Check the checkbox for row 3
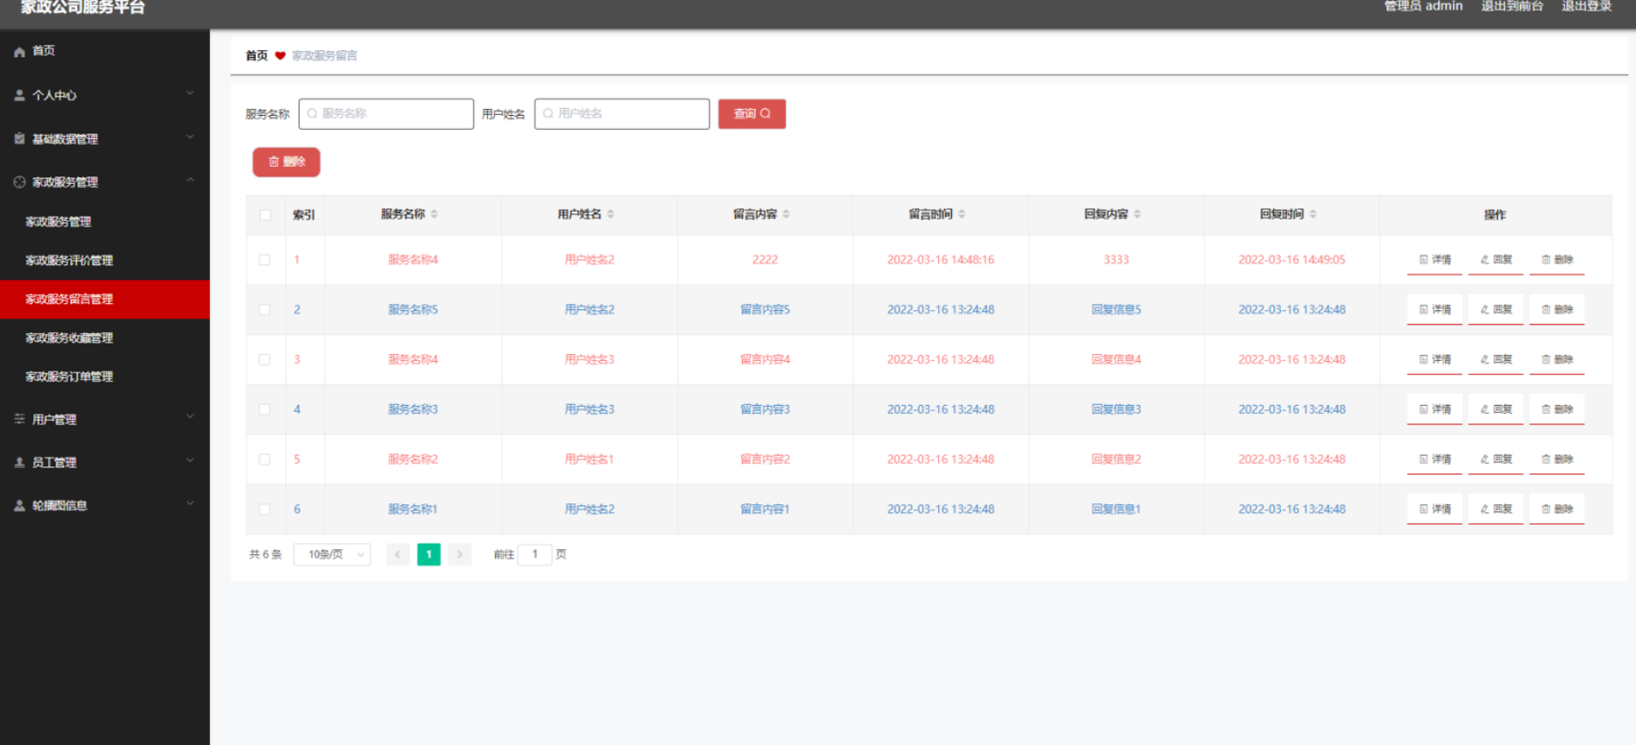1636x745 pixels. (x=265, y=359)
